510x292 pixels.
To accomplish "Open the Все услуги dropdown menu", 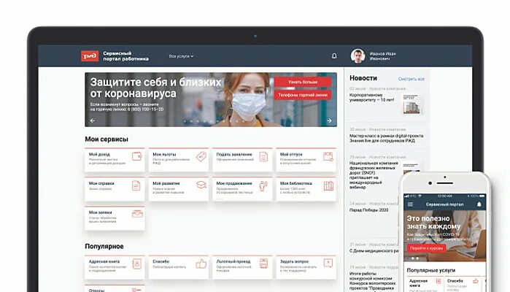I will pos(181,56).
